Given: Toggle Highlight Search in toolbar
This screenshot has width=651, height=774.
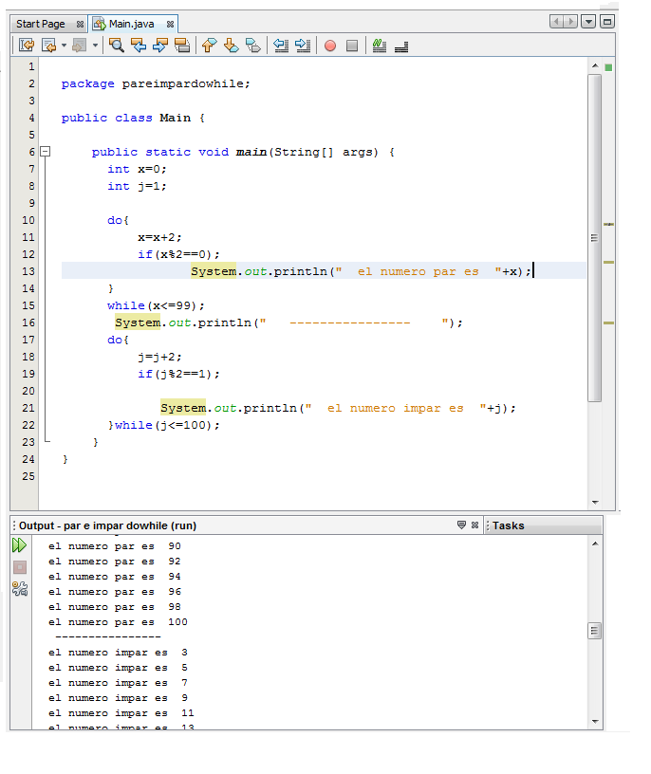Looking at the screenshot, I should (x=182, y=46).
